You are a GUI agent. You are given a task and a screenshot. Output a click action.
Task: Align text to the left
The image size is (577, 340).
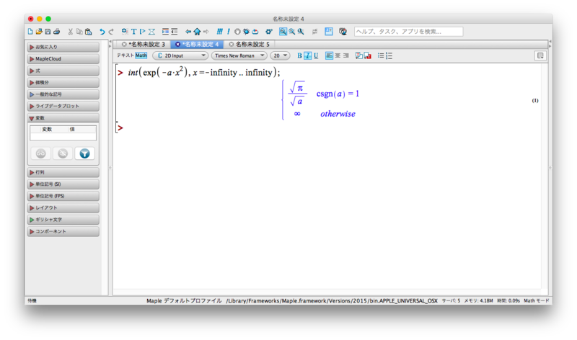329,55
